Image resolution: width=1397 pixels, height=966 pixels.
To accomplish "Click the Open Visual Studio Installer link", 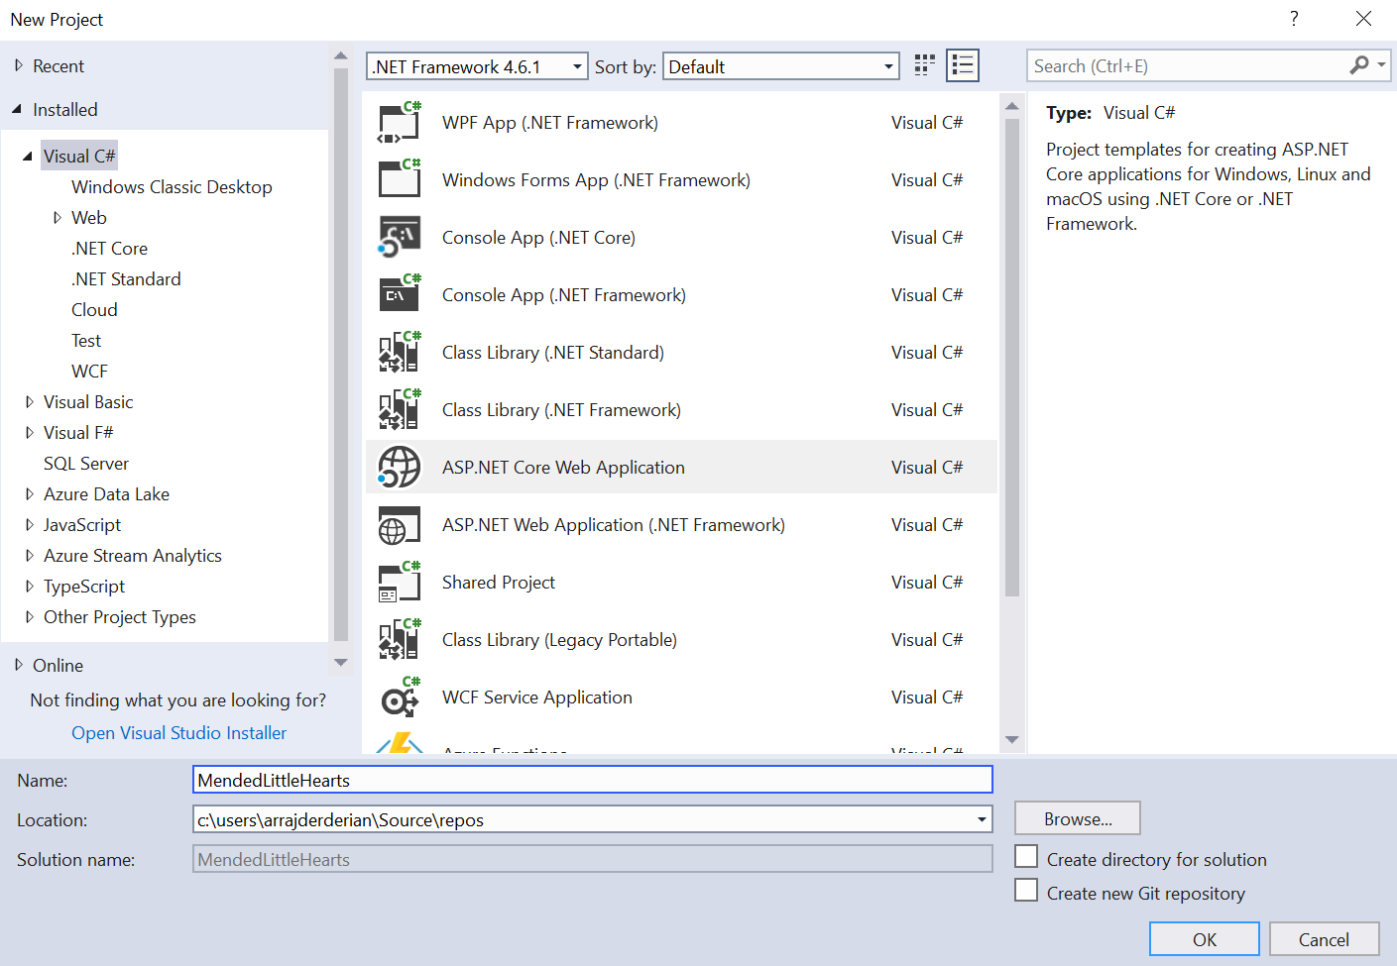I will tap(178, 732).
